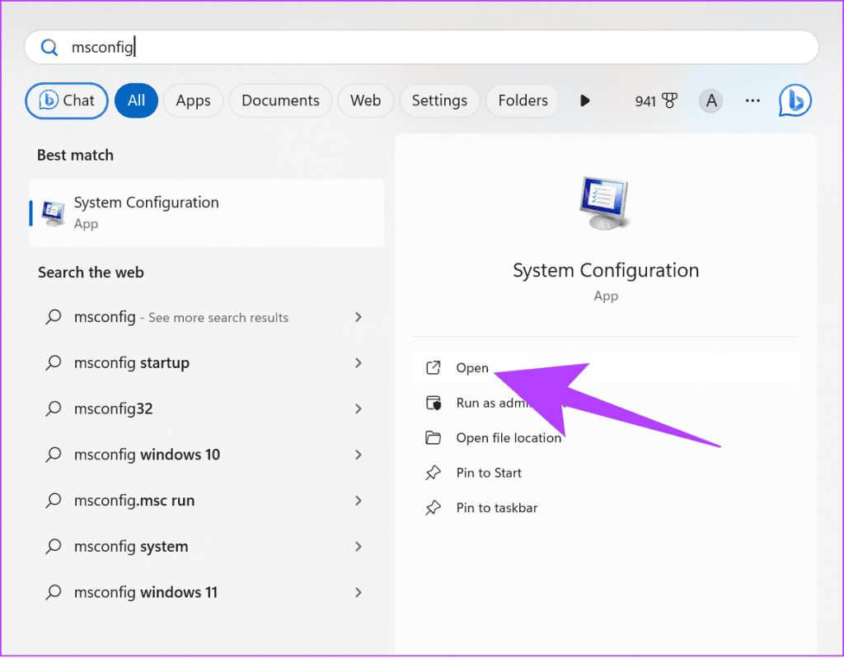The image size is (844, 658).
Task: Click the ellipsis options icon
Action: click(x=752, y=100)
